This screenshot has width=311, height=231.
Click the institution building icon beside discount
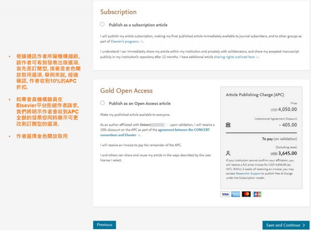click(x=228, y=125)
